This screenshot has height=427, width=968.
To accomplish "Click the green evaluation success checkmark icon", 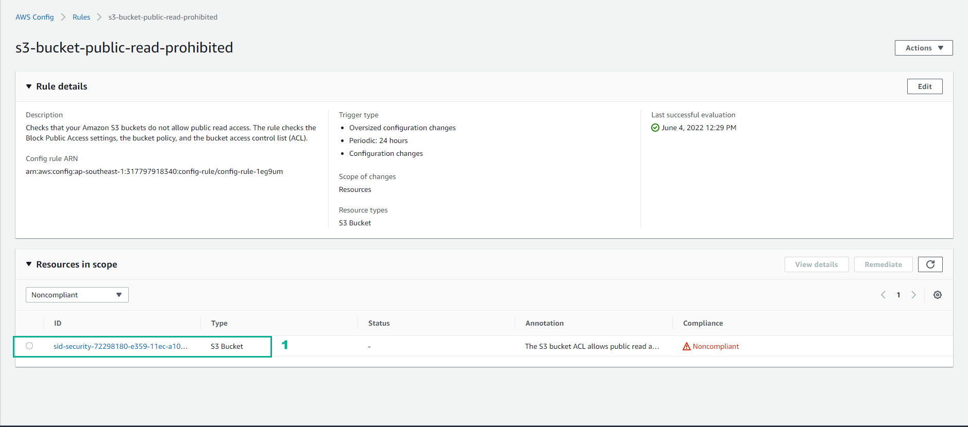I will [655, 128].
